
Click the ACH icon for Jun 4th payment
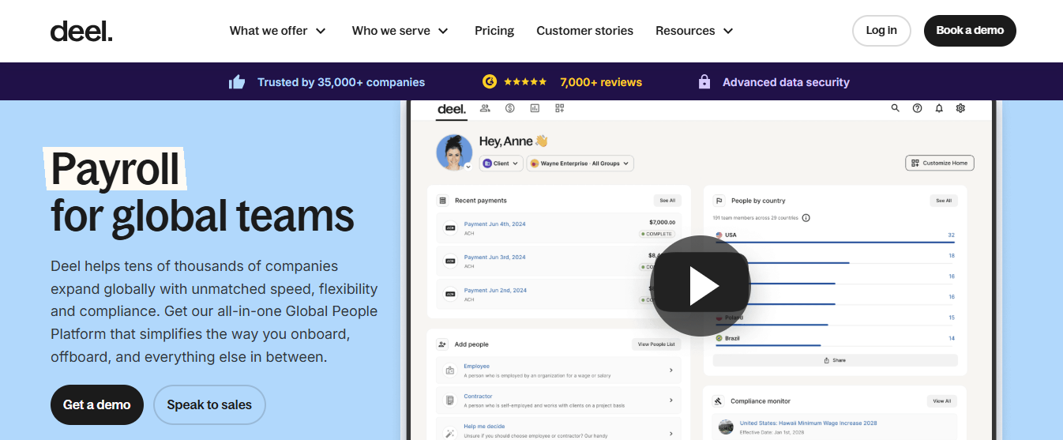[450, 228]
